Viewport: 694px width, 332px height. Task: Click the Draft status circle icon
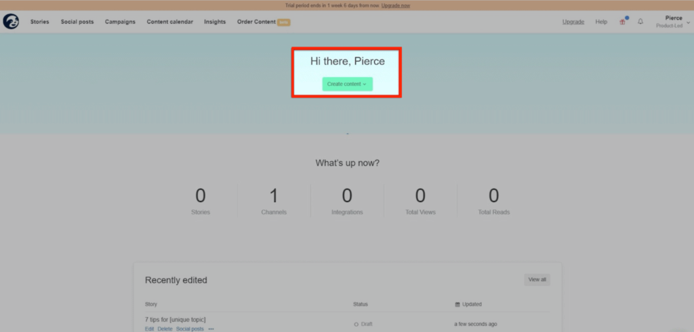pos(356,324)
